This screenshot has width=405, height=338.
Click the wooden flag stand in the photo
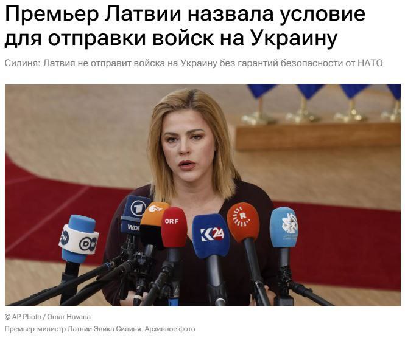(318, 137)
